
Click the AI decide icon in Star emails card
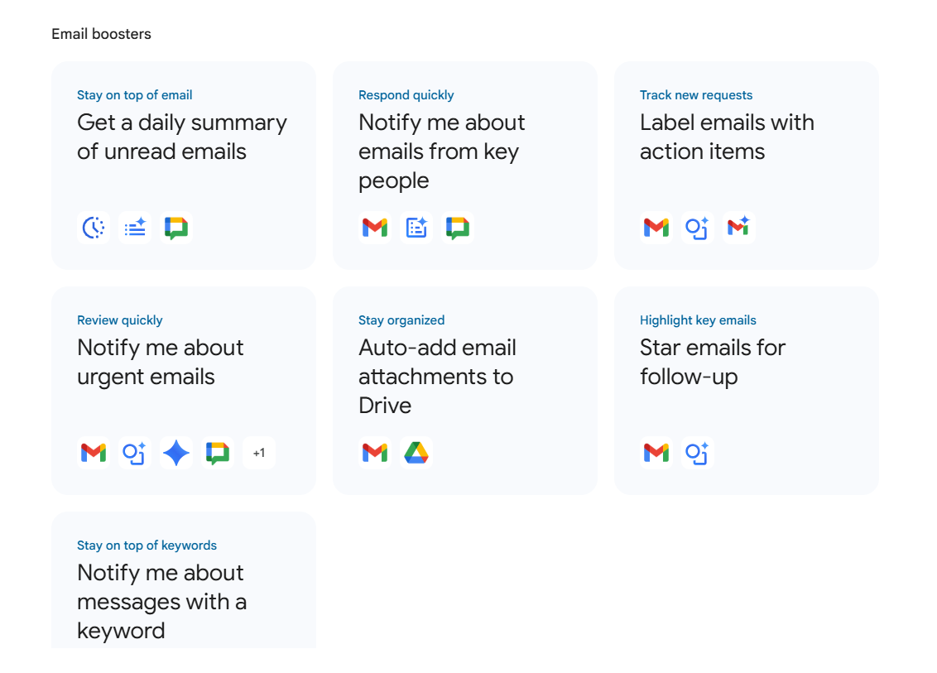697,453
